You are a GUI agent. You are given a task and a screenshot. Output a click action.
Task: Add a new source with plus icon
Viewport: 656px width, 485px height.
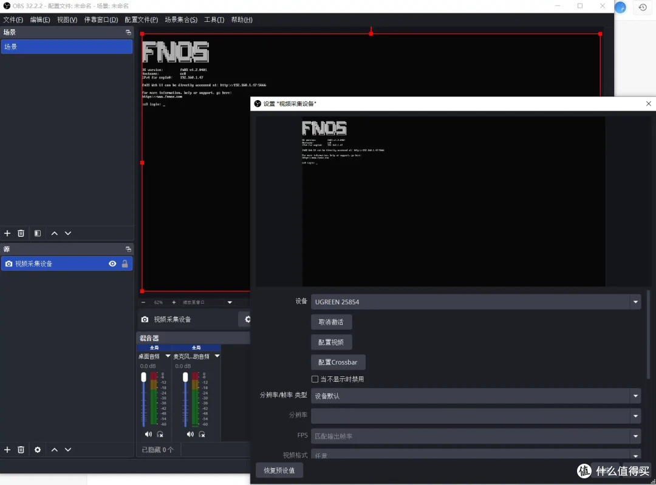tap(7, 449)
